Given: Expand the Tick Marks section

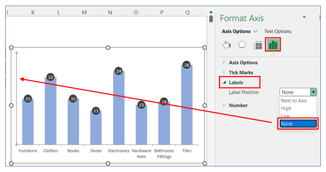Looking at the screenshot, I should pyautogui.click(x=238, y=73).
